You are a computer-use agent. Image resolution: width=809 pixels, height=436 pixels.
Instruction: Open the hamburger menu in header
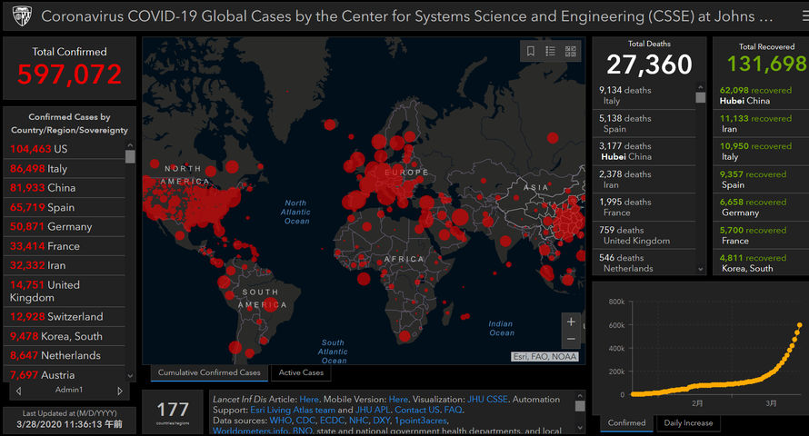804,16
